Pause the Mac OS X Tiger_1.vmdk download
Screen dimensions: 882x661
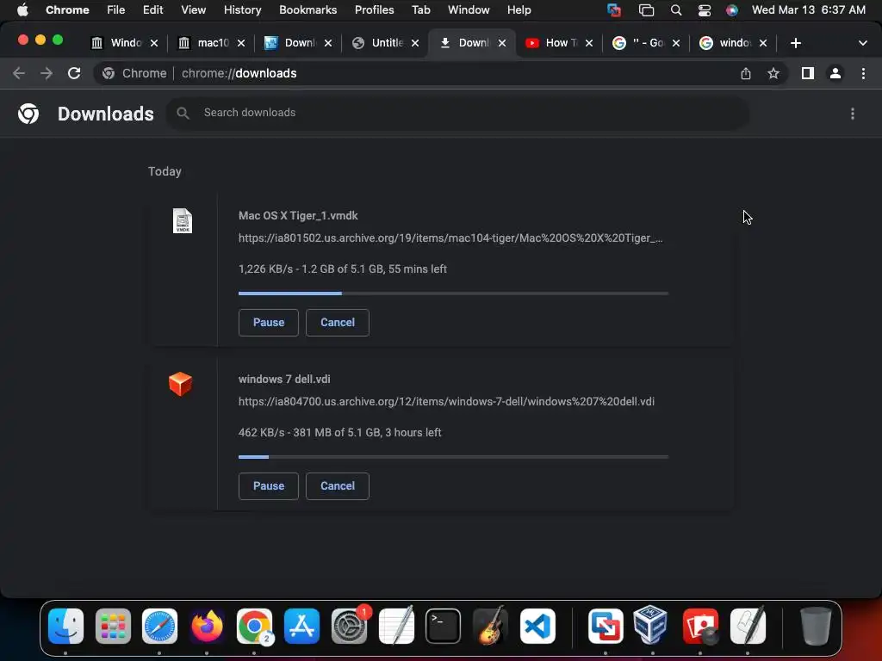point(269,323)
